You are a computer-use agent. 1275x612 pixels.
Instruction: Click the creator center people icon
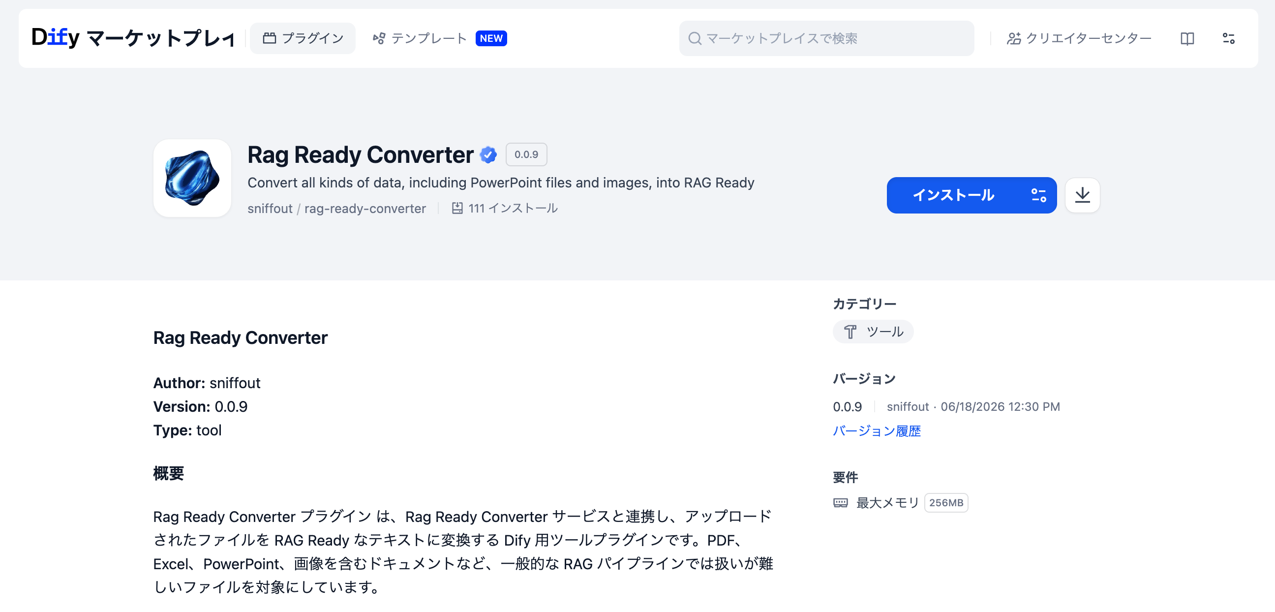point(1013,38)
